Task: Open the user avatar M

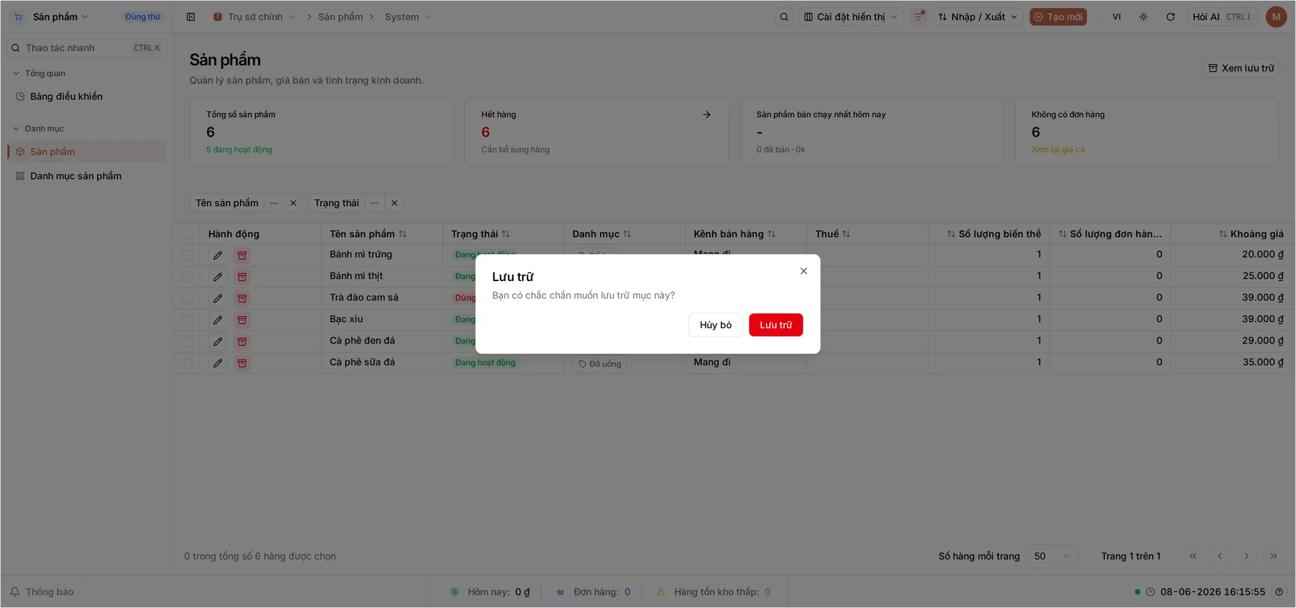Action: coord(1276,17)
